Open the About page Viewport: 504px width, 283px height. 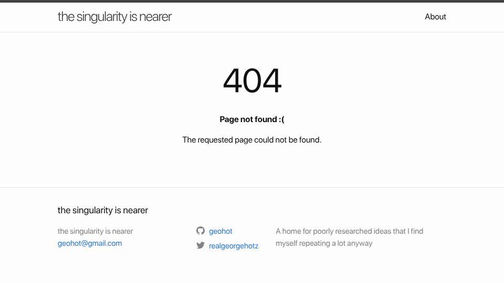(x=435, y=17)
